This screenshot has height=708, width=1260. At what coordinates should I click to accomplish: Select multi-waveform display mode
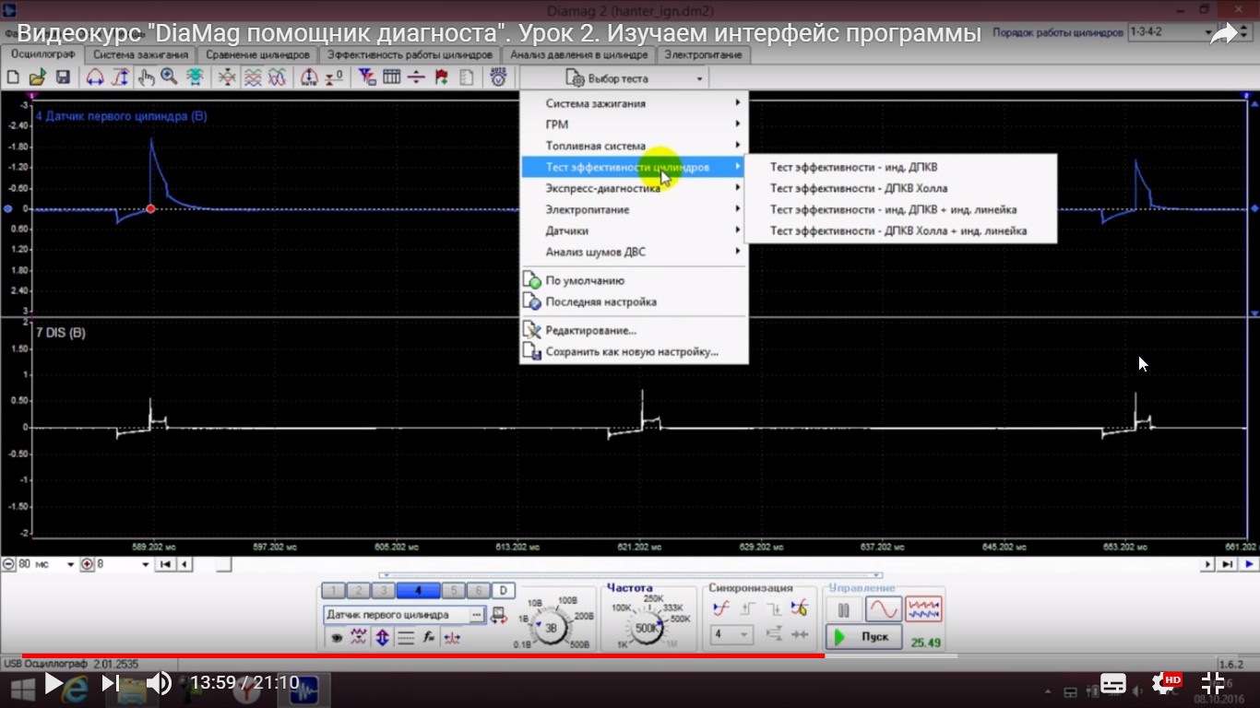923,609
